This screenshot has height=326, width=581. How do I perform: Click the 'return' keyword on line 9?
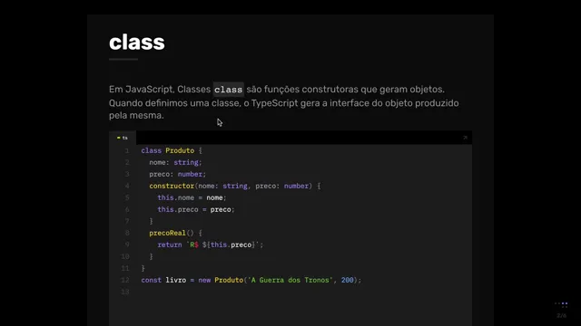(x=170, y=244)
